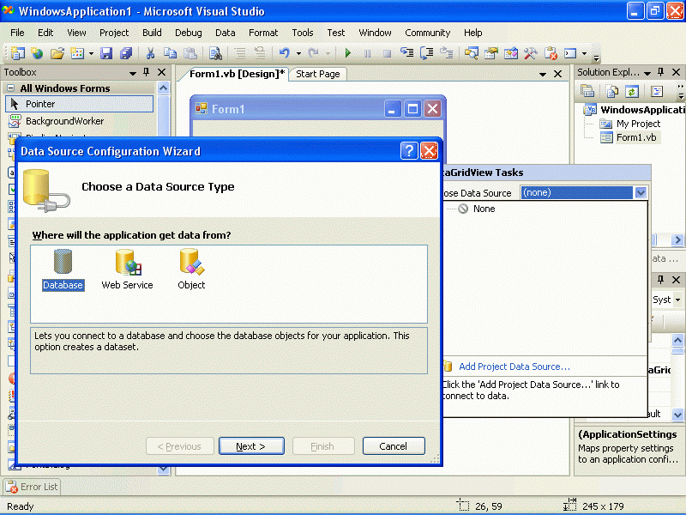The image size is (686, 515).
Task: Open the Error List tab
Action: [32, 487]
